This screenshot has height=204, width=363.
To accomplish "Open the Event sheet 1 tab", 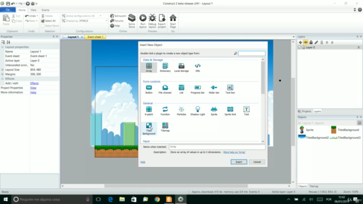I will tap(95, 37).
